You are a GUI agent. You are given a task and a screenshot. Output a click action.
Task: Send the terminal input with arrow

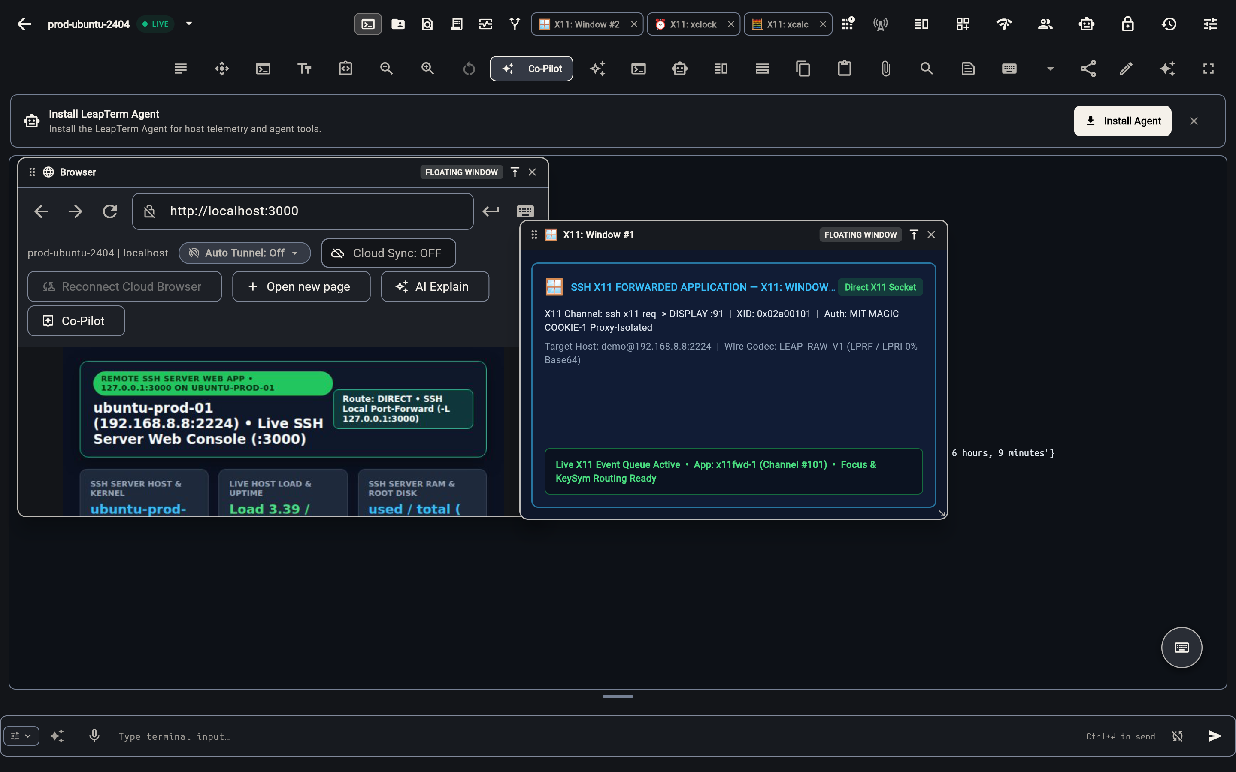click(1215, 736)
